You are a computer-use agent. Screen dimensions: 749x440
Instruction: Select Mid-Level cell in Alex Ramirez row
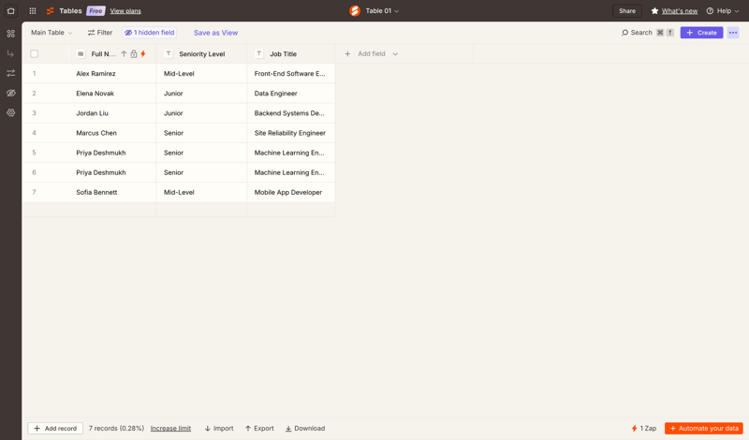tap(201, 74)
